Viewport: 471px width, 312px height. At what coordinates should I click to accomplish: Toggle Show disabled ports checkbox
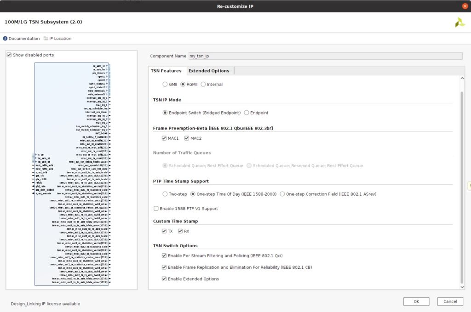(9, 55)
